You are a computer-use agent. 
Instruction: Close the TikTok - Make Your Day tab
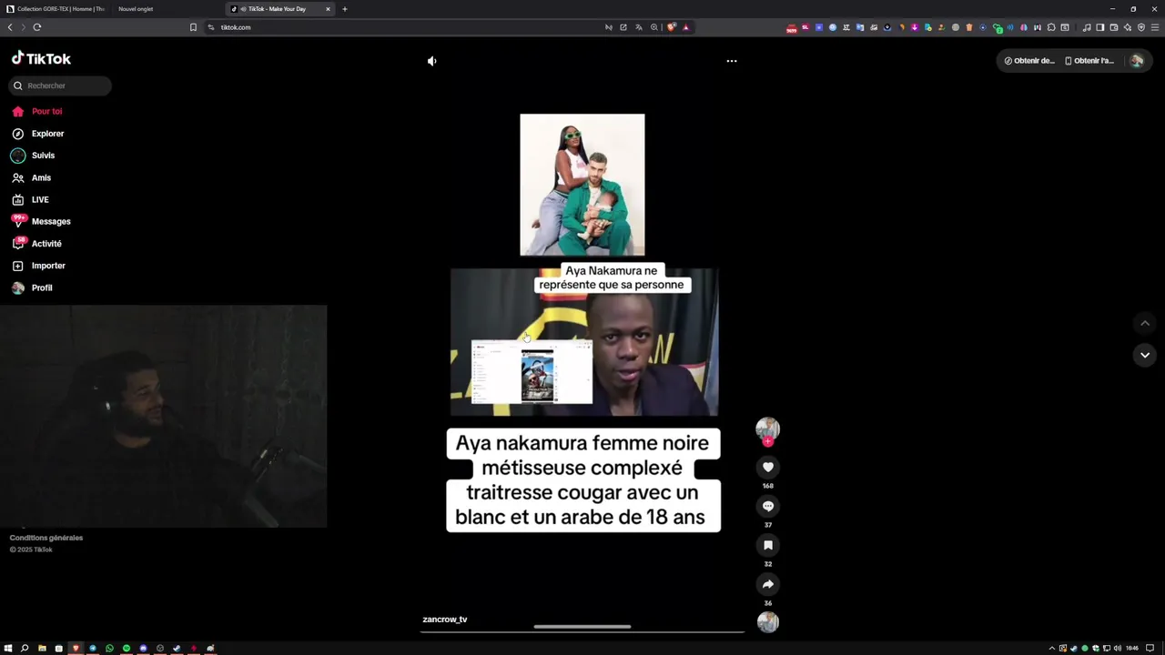tap(328, 9)
